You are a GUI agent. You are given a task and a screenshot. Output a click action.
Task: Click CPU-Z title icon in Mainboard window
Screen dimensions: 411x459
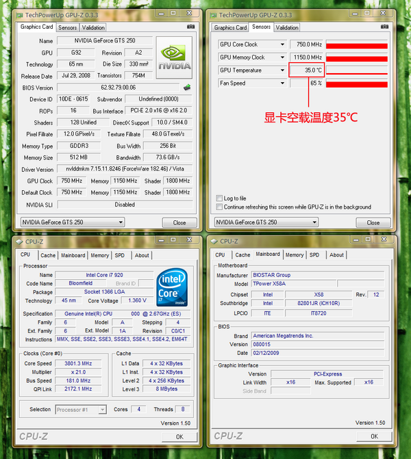coord(214,241)
